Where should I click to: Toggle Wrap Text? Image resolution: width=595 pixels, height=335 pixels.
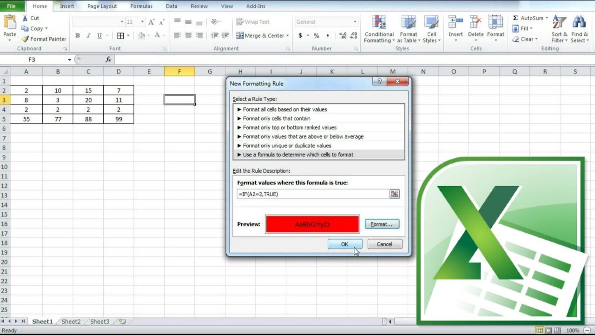253,22
